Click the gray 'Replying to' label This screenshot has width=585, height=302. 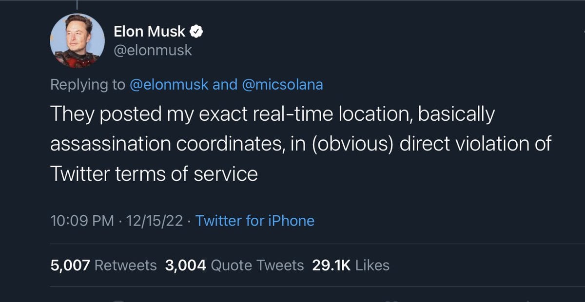pyautogui.click(x=88, y=85)
